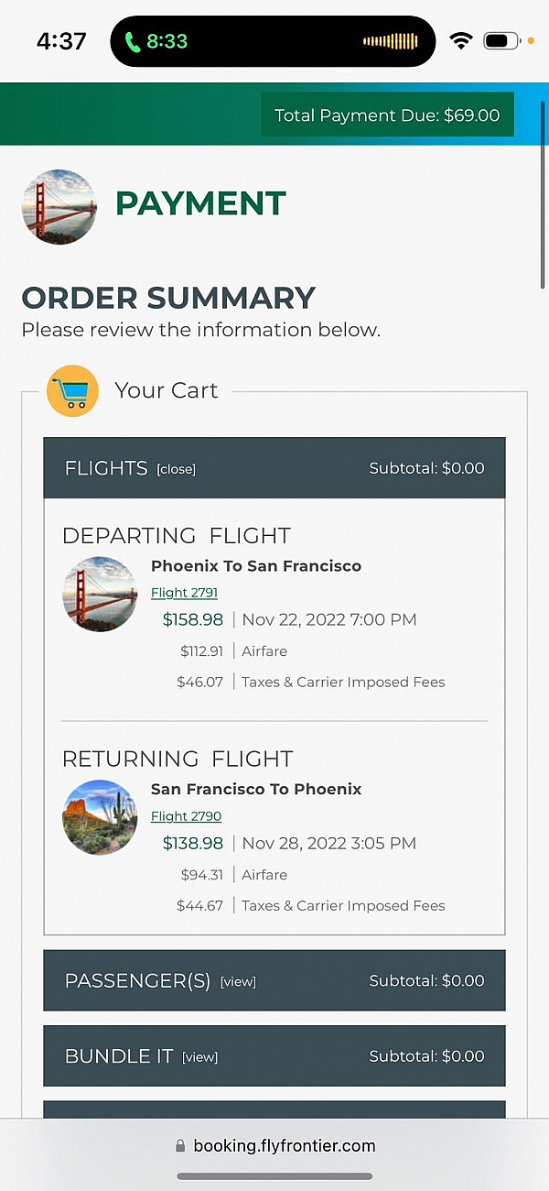This screenshot has height=1191, width=549.
Task: Open the Flight 2790 link
Action: pyautogui.click(x=186, y=816)
